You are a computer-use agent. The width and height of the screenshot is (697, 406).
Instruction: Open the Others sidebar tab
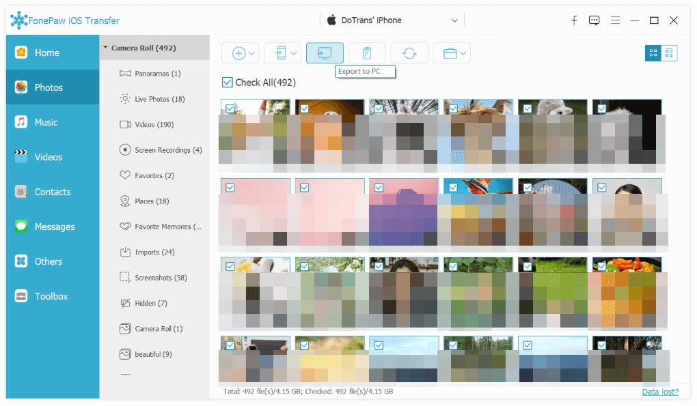(53, 261)
